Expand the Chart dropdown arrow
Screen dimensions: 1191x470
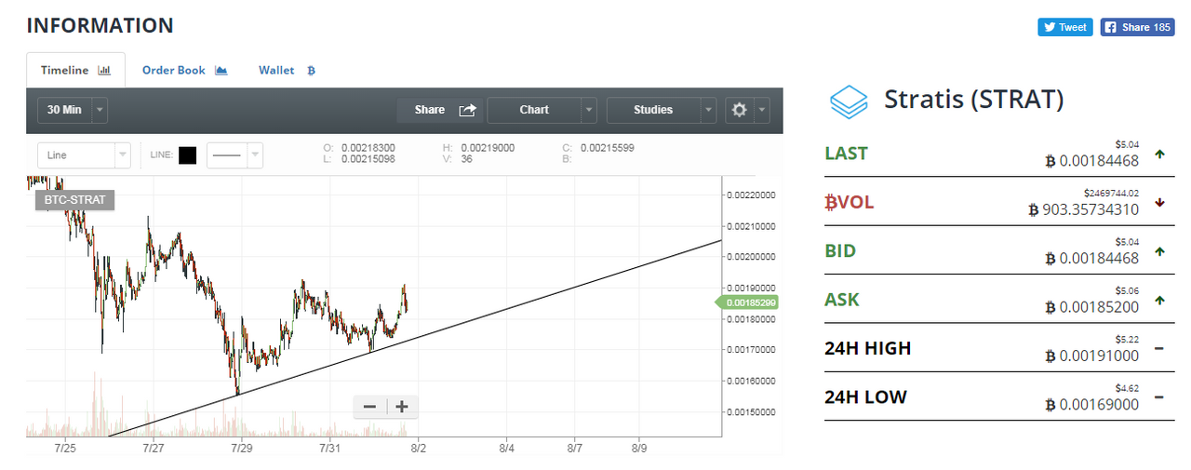click(x=589, y=110)
